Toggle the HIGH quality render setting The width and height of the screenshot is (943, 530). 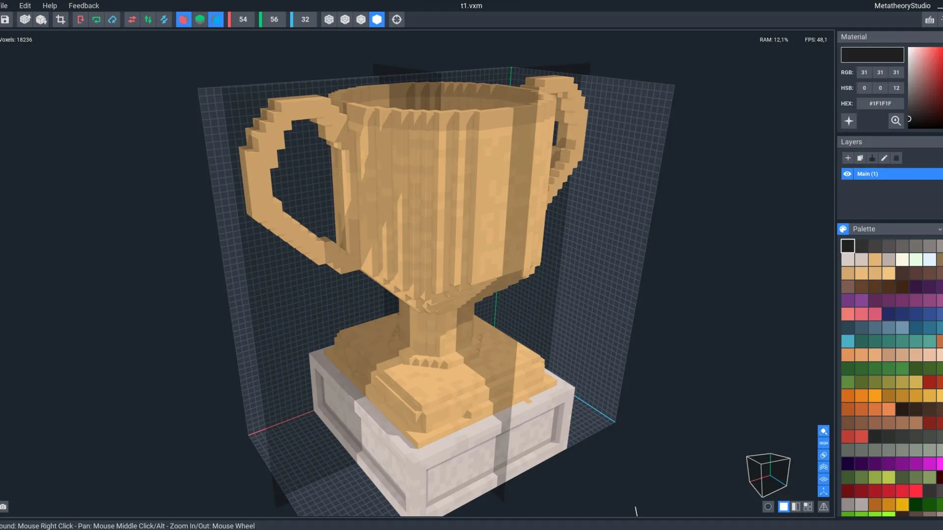824,443
